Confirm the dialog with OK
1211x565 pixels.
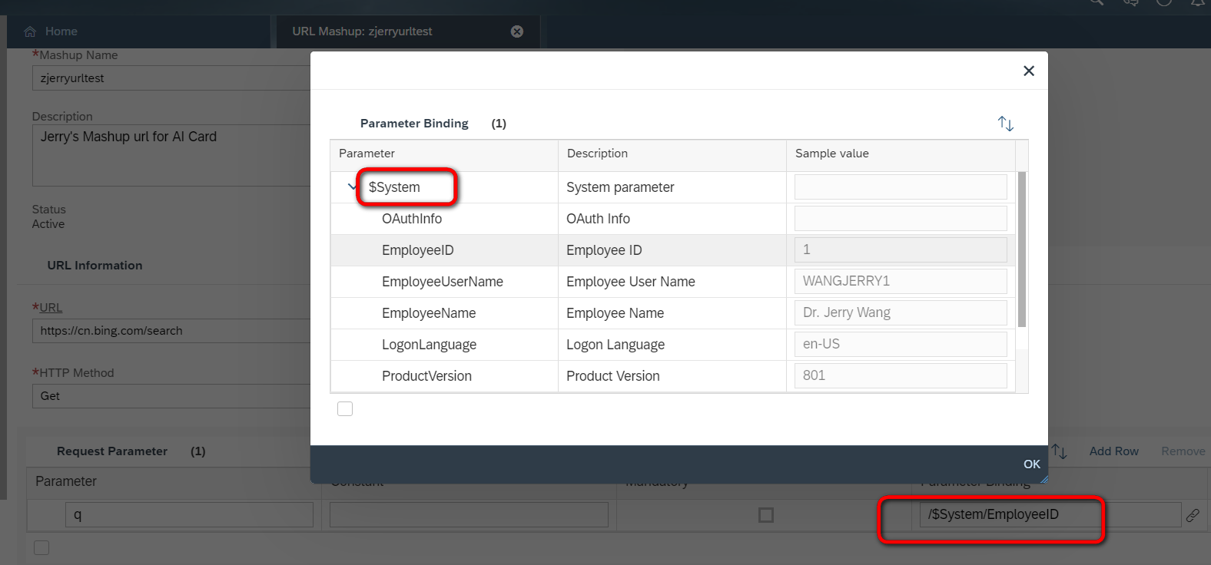pos(1032,464)
